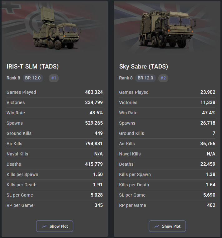This screenshot has width=222, height=238.
Task: Click the IRIS-T SLM (TADS) title
Action: pos(32,67)
